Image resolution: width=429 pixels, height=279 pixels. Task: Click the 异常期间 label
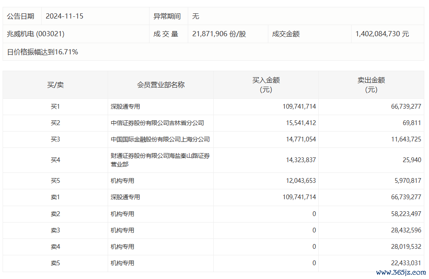coord(167,16)
